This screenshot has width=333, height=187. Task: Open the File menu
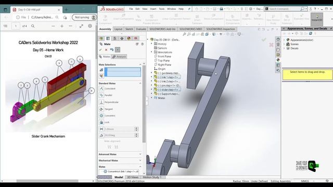[131, 9]
